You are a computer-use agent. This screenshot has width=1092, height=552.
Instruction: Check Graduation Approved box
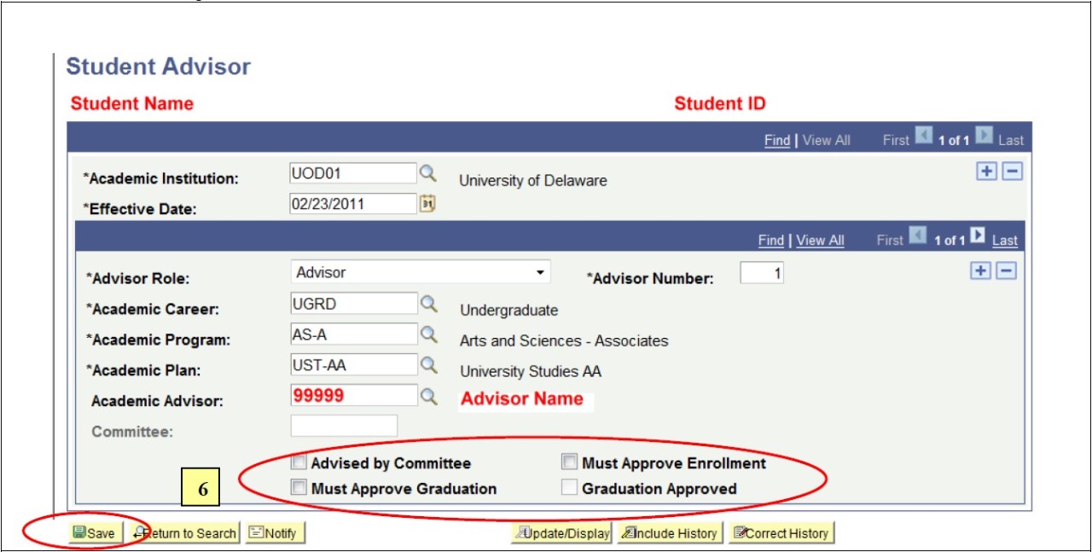tap(569, 488)
